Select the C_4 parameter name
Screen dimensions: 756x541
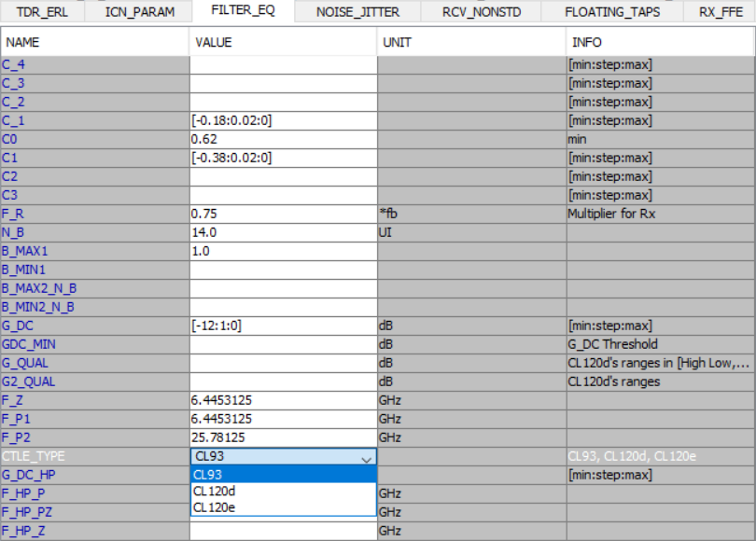pos(95,65)
